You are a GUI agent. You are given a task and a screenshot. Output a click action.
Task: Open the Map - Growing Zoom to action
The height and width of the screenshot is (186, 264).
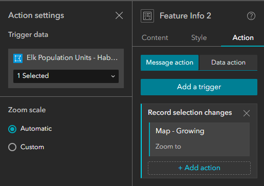coord(200,139)
